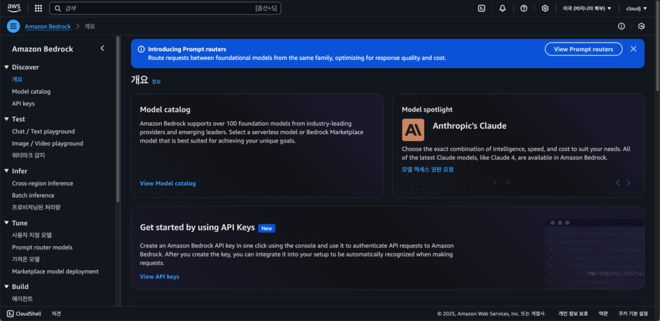Open the 정보 link next to 개요 heading
The image size is (660, 321).
click(x=156, y=82)
